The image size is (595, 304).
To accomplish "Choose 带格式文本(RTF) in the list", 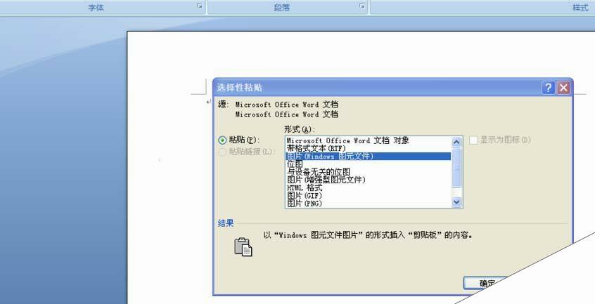I will click(316, 148).
